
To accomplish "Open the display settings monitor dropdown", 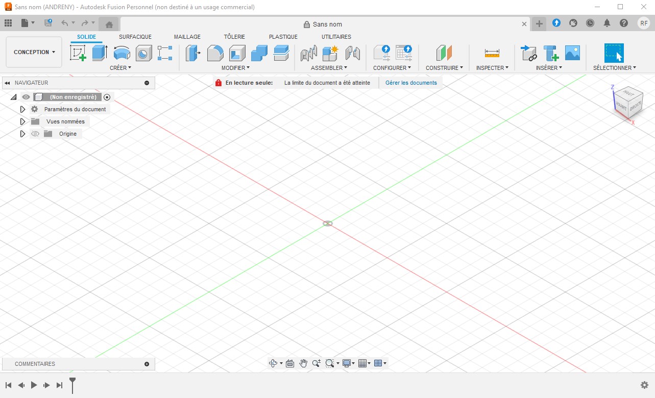I will click(x=349, y=363).
